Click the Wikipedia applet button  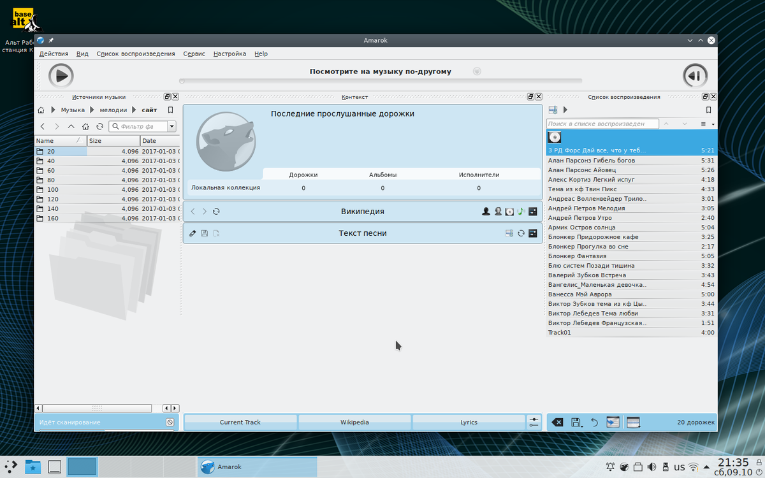click(x=354, y=422)
